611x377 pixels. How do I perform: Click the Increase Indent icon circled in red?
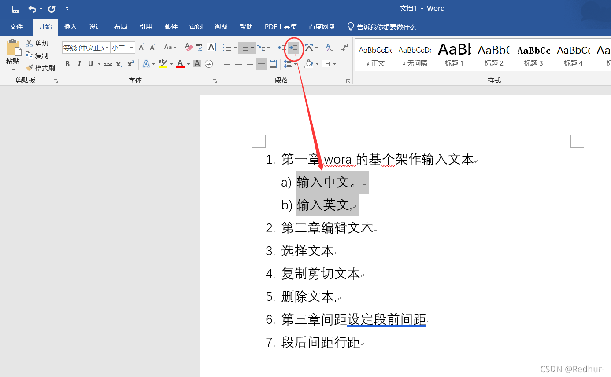click(x=293, y=48)
